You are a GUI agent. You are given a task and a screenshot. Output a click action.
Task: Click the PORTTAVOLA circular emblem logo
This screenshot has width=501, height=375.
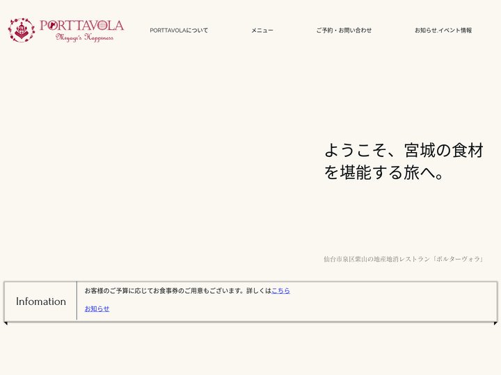pos(22,30)
